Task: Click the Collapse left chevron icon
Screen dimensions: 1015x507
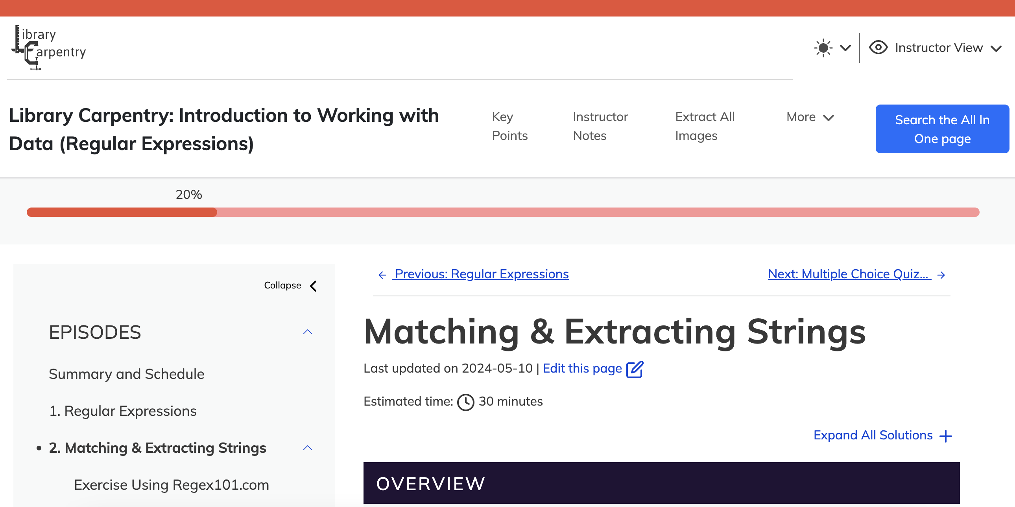Action: [x=314, y=286]
